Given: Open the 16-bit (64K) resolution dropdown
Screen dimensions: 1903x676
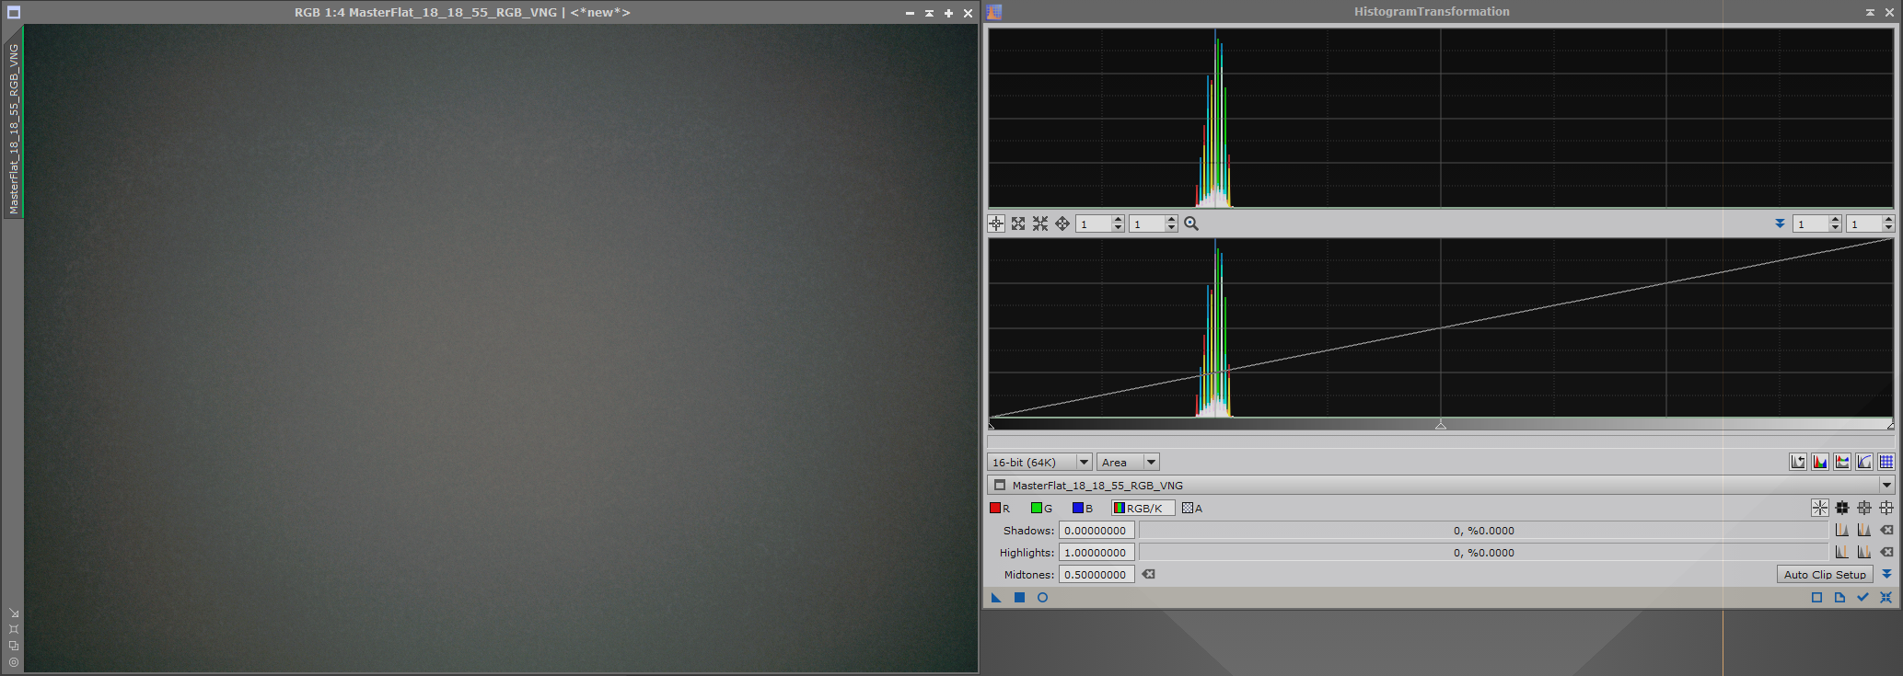Looking at the screenshot, I should [1039, 462].
